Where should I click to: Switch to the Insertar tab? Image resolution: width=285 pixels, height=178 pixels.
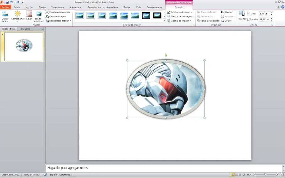29,7
